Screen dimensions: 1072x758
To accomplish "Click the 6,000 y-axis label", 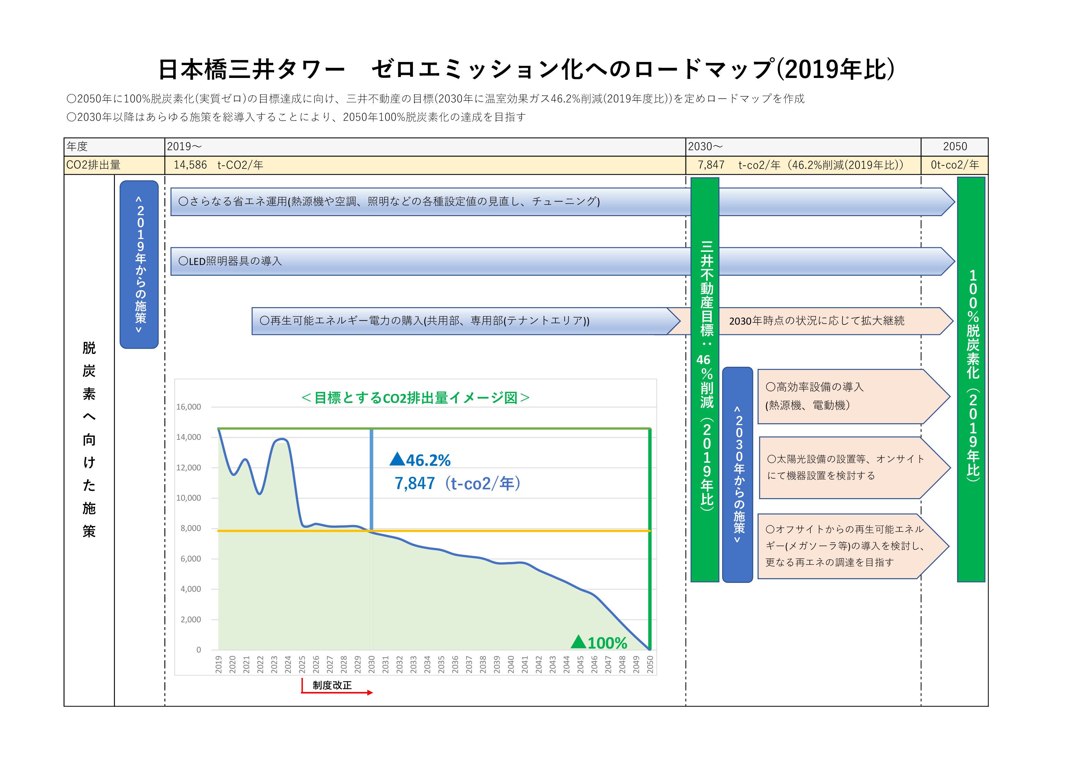I will coord(191,559).
